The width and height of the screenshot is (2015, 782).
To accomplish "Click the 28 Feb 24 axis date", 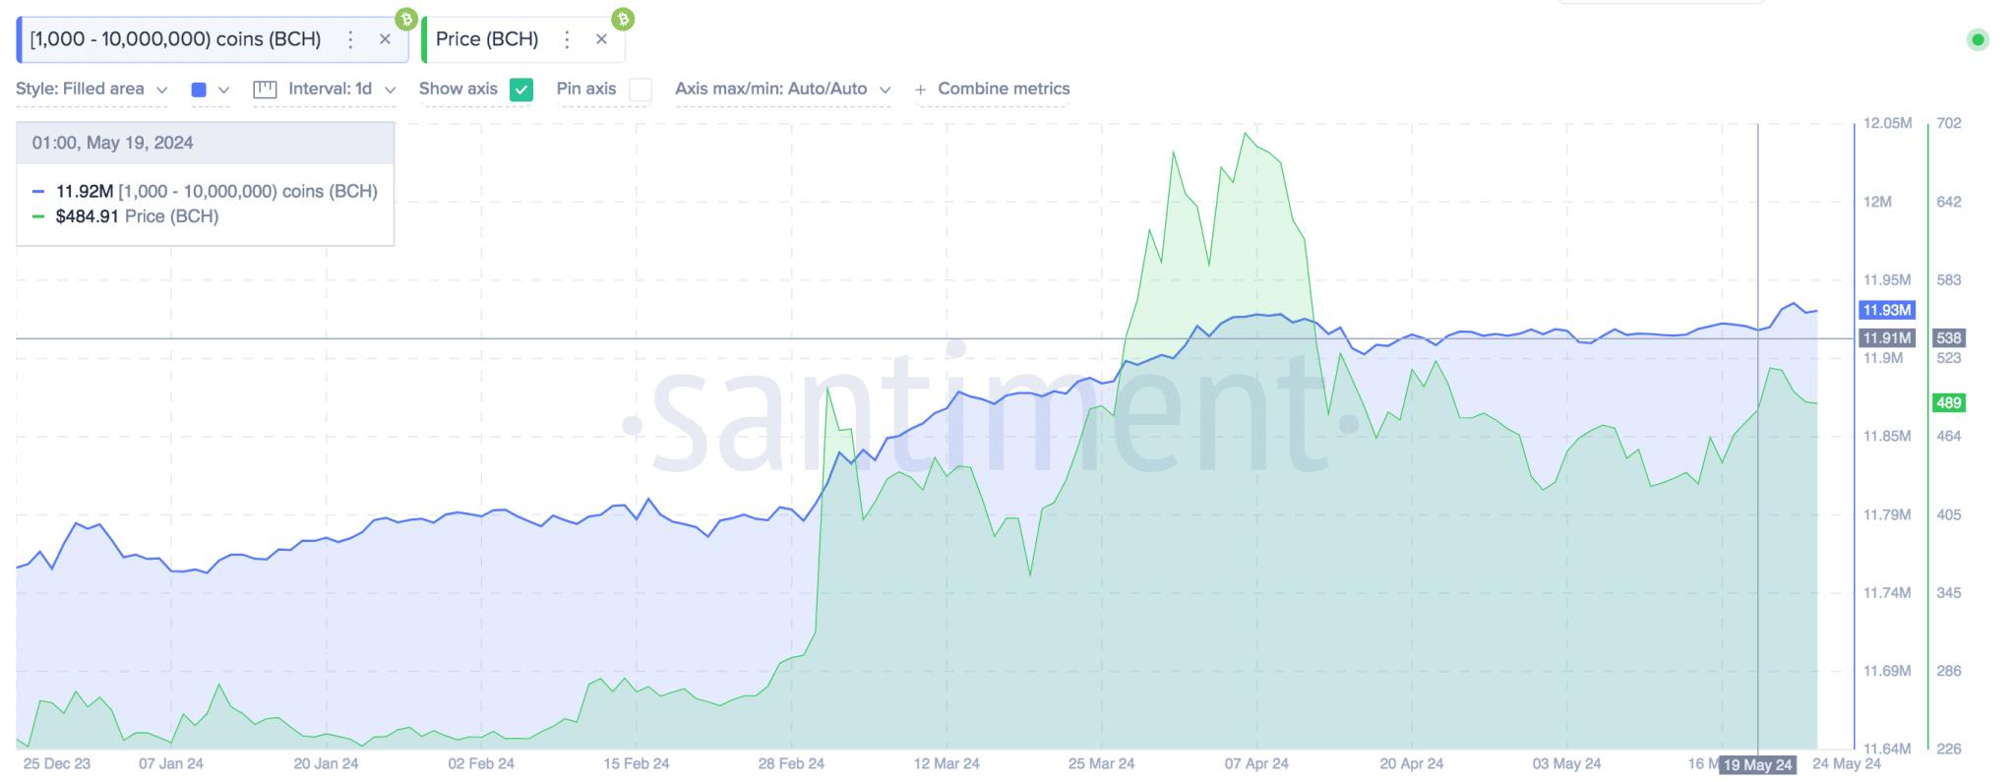I will coord(791,763).
